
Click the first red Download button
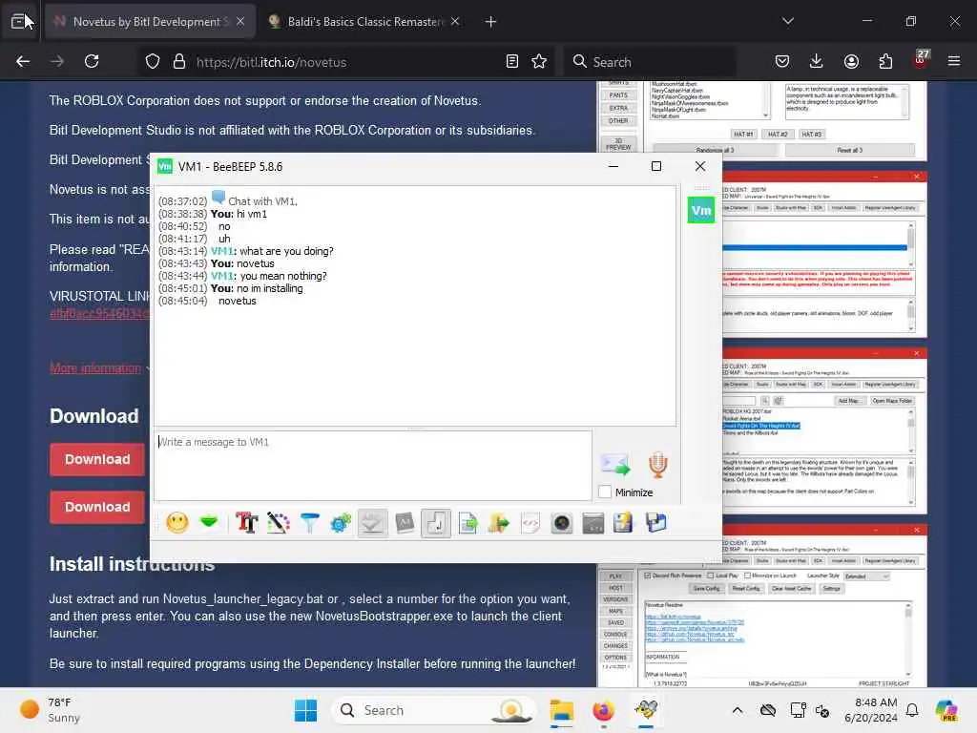(97, 459)
